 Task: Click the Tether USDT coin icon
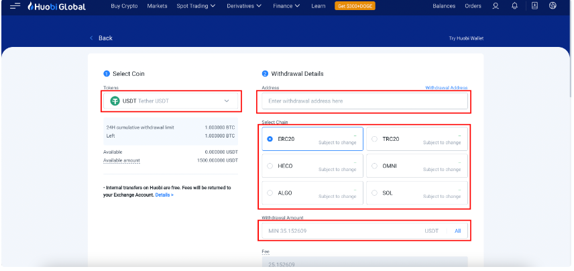[115, 101]
